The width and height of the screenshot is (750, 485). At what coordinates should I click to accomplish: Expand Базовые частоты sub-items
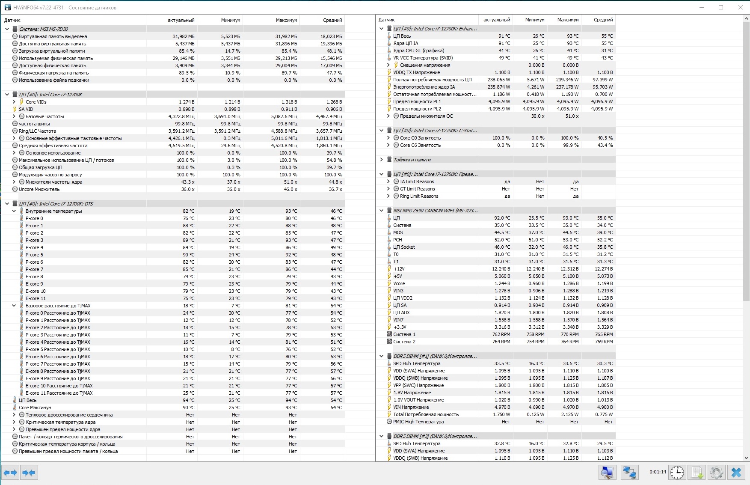click(14, 116)
